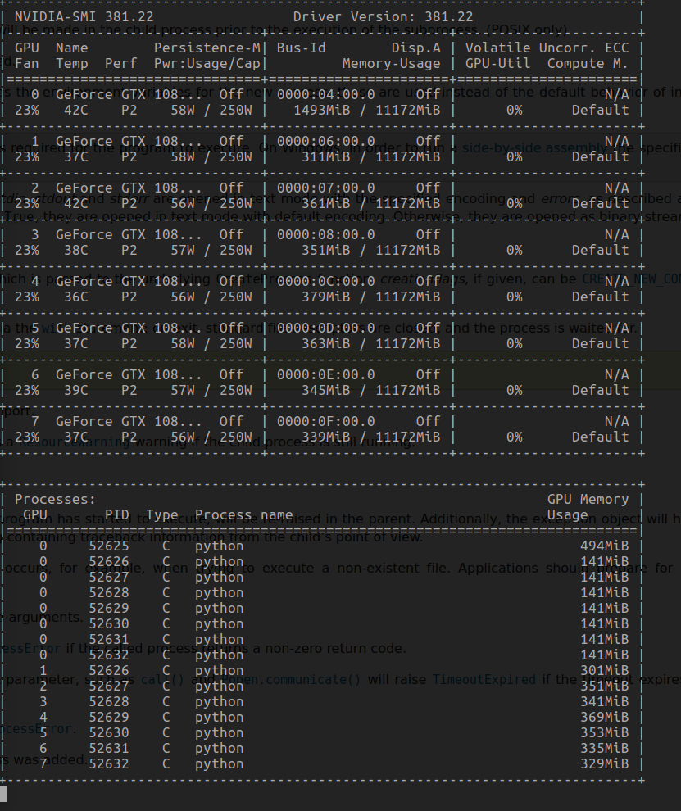Click the terminal cursor block at the prompt
Viewport: 681px width, 811px height.
[3, 794]
